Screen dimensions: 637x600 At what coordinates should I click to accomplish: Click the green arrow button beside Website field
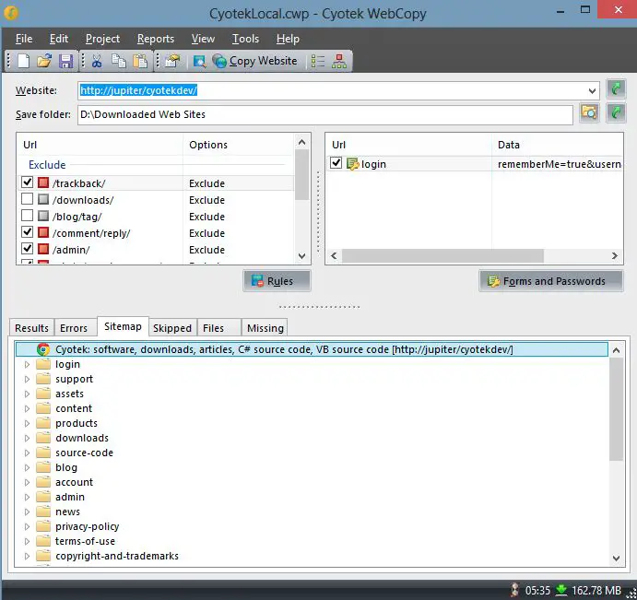click(616, 89)
